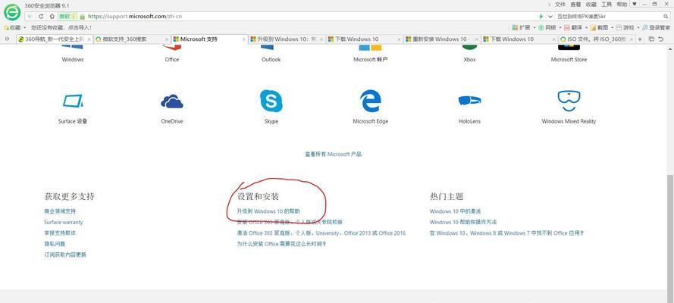Open the 工具 menu
The width and height of the screenshot is (674, 303).
[x=607, y=5]
